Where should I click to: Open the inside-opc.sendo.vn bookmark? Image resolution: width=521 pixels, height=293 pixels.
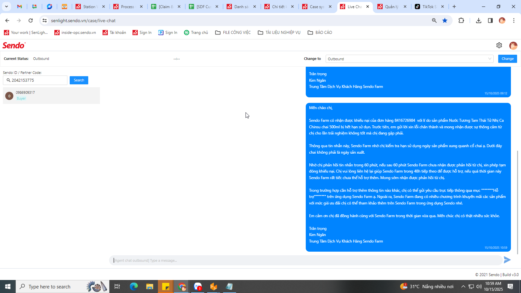click(x=75, y=33)
